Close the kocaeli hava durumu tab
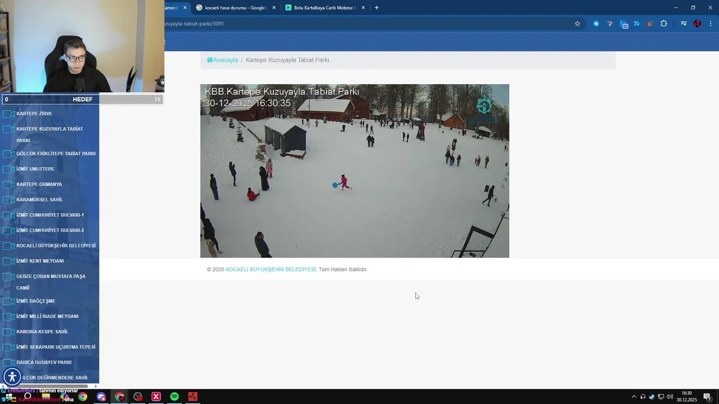The image size is (719, 404). tap(274, 8)
